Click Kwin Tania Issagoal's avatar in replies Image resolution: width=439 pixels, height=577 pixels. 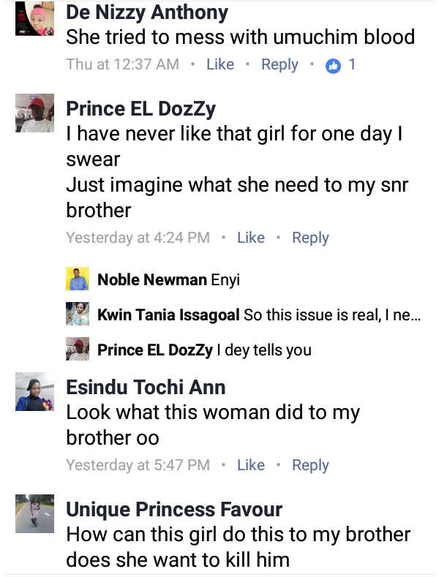point(77,314)
